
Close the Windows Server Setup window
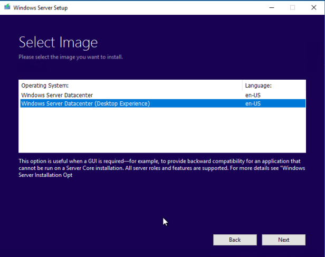(314, 8)
